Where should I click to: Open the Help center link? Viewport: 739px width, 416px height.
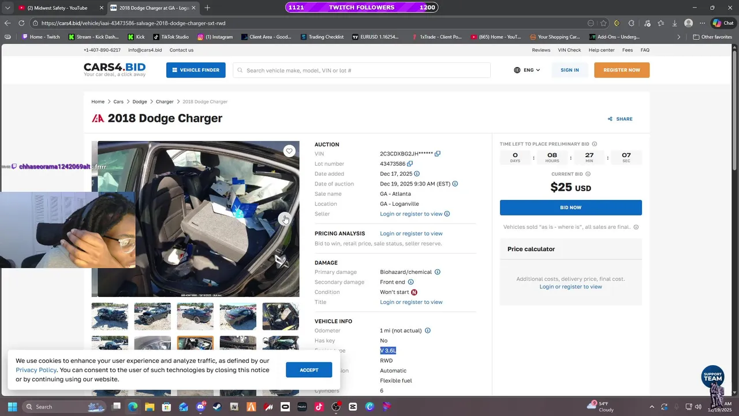click(602, 50)
